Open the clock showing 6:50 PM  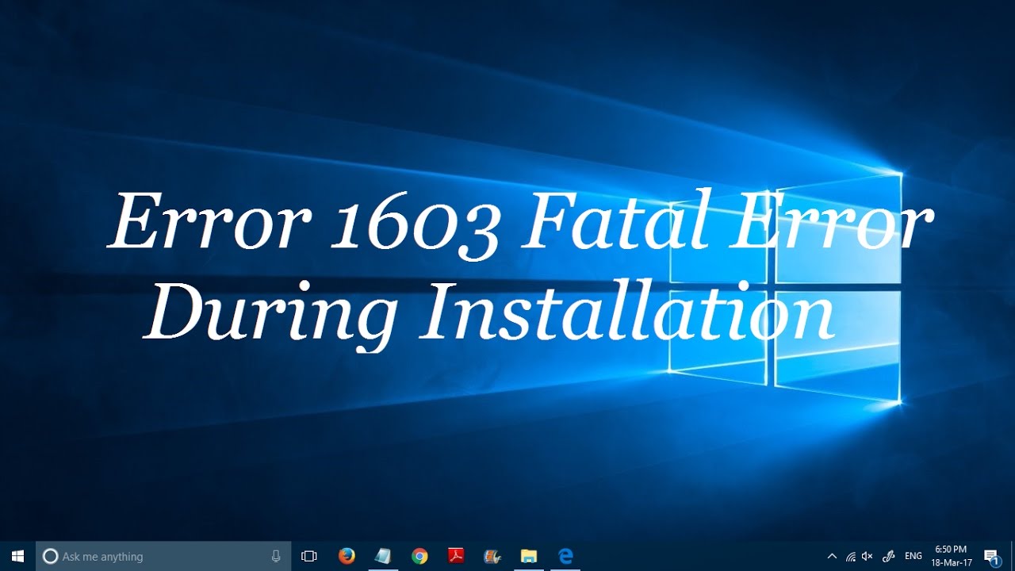tap(951, 556)
